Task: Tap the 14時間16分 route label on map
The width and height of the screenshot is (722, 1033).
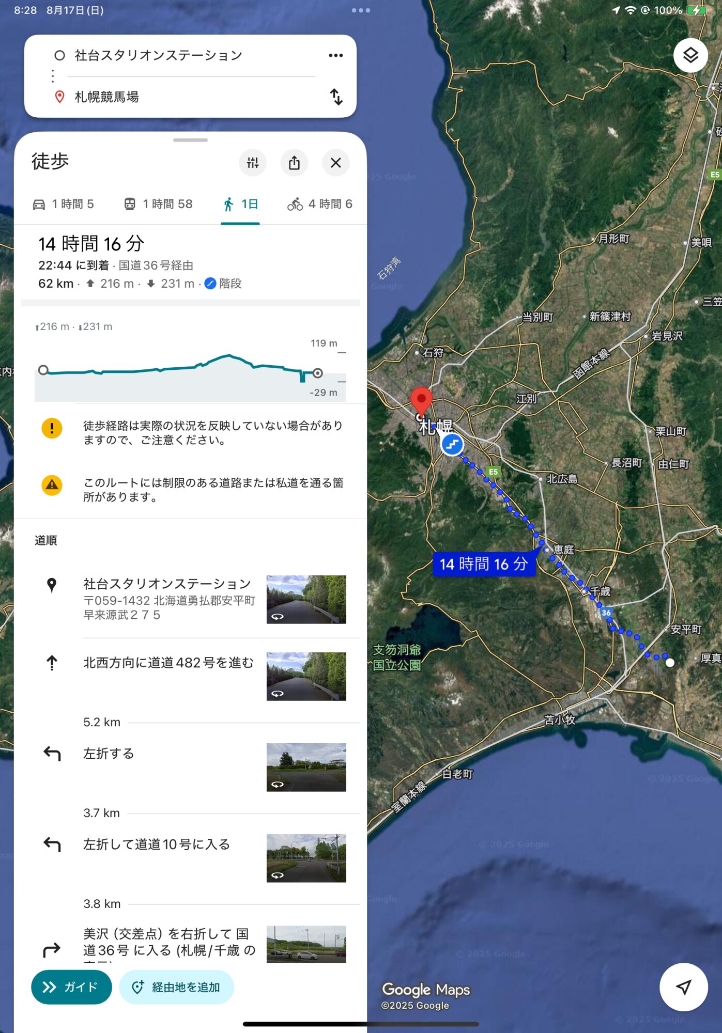Action: (x=484, y=564)
